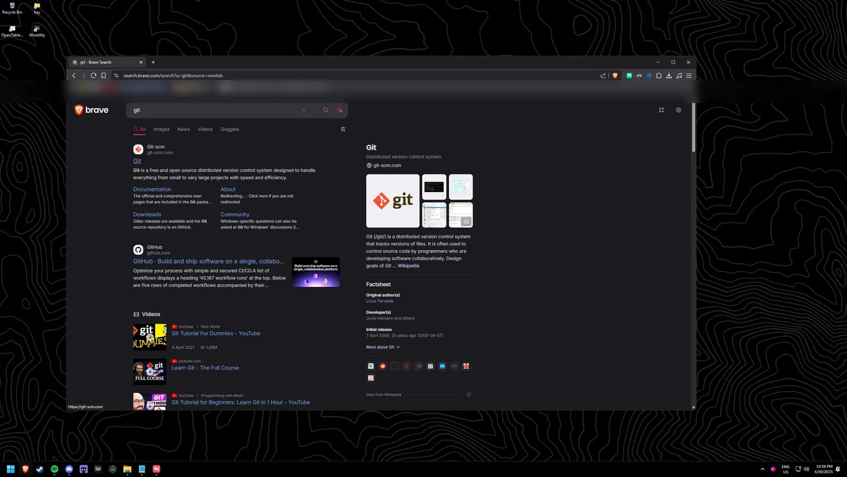The width and height of the screenshot is (847, 477).
Task: Open the teal extension icon in toolbar
Action: click(x=629, y=76)
